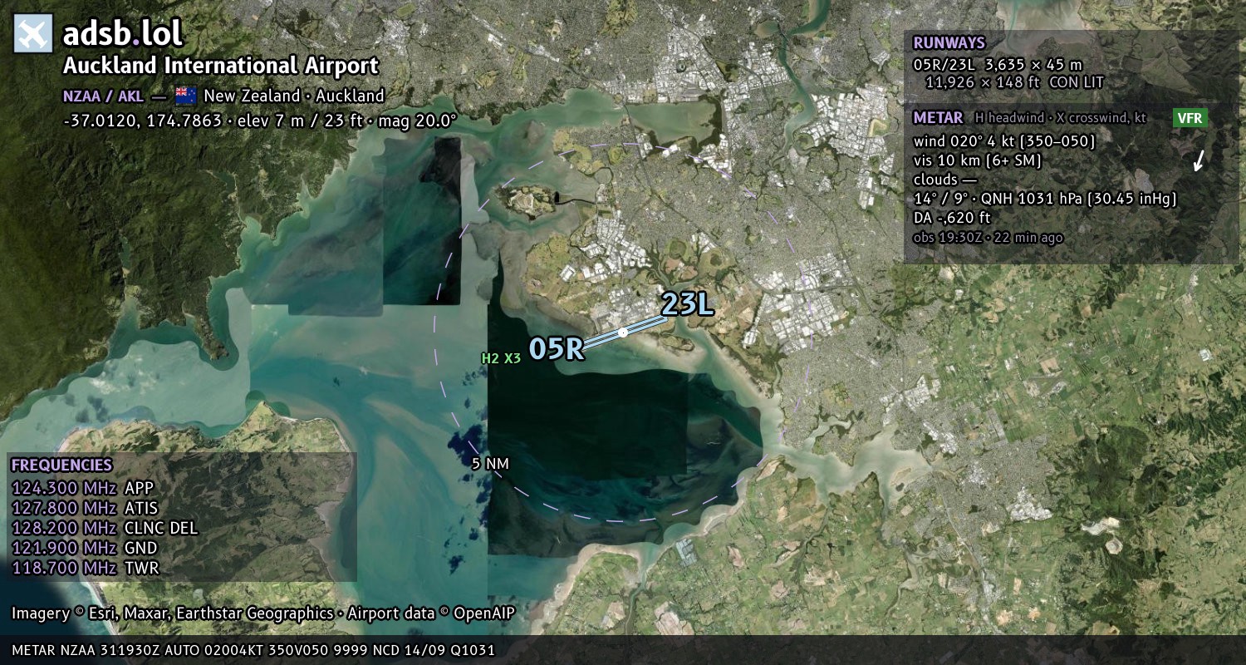Click the FREQUENCIES panel heading
Viewport: 1246px width, 665px height.
tap(61, 465)
